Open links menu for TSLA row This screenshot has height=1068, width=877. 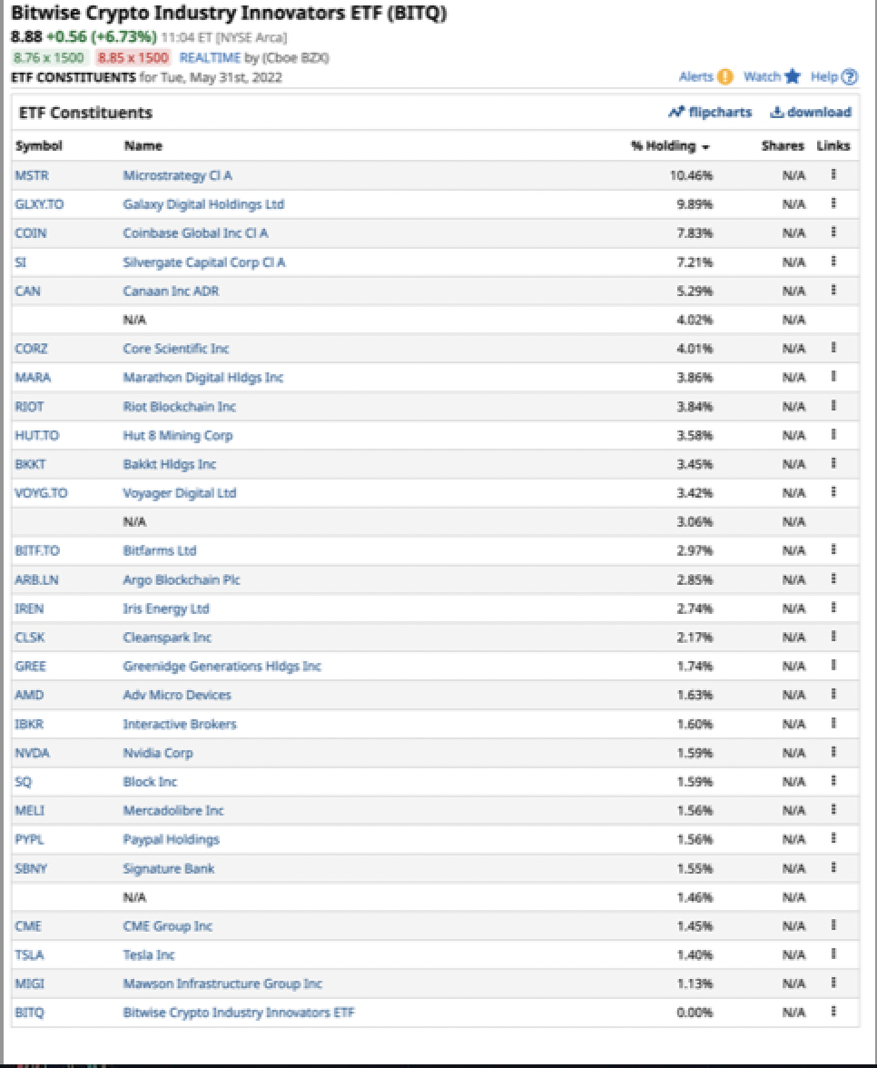[x=833, y=954]
